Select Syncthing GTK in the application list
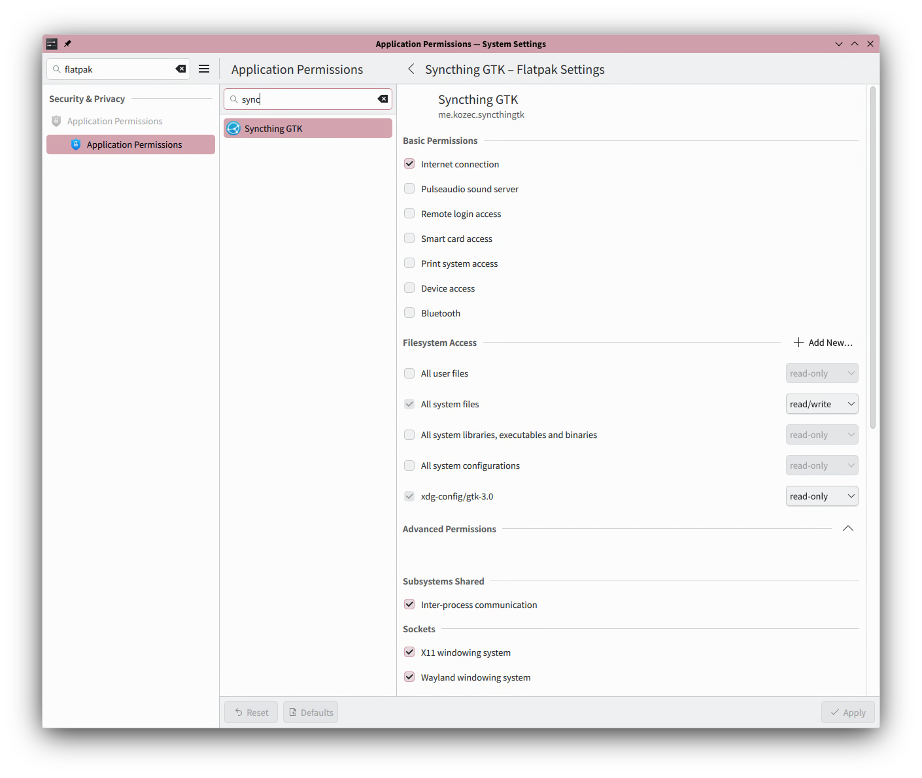The height and width of the screenshot is (778, 922). (308, 128)
